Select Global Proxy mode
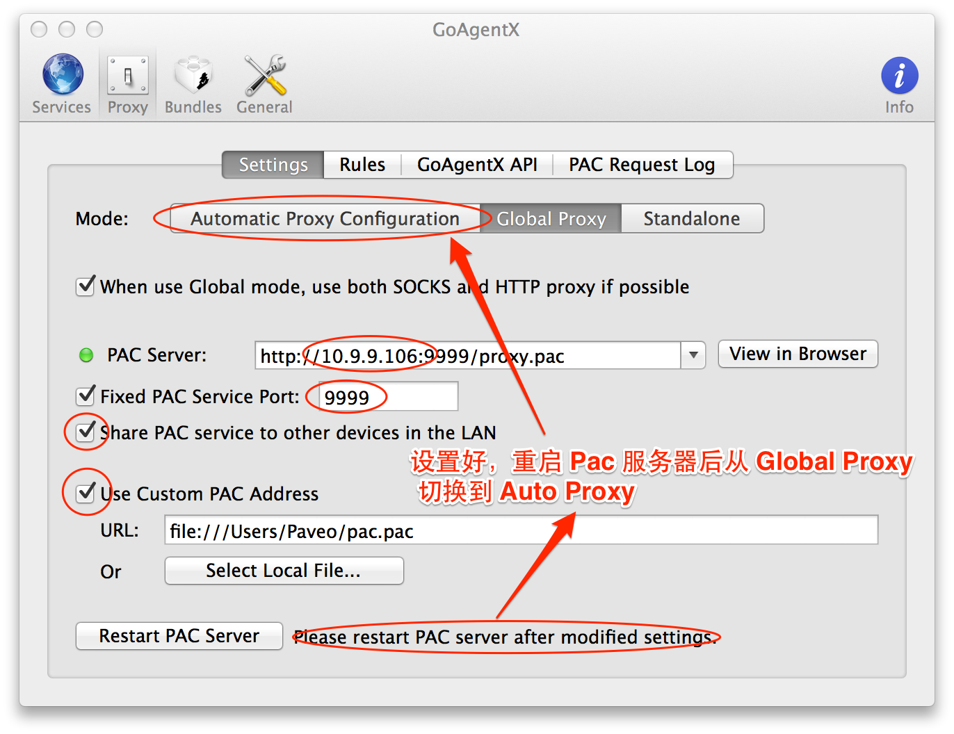The image size is (954, 734). pos(551,218)
